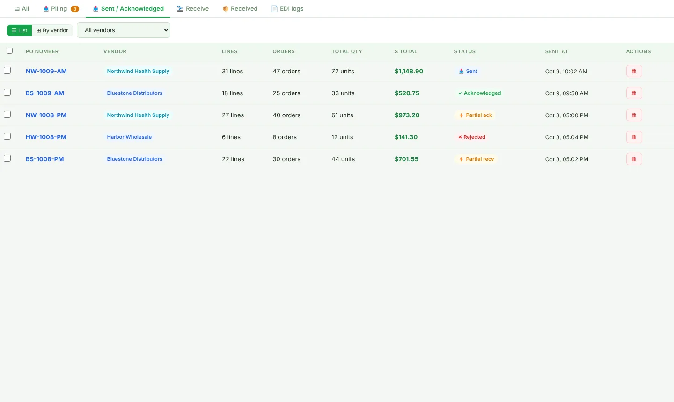Viewport: 674px width, 402px height.
Task: Open PO link NW-1008-PM
Action: (x=46, y=115)
